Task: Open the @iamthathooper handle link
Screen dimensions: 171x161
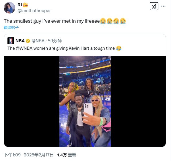Action: (x=34, y=11)
